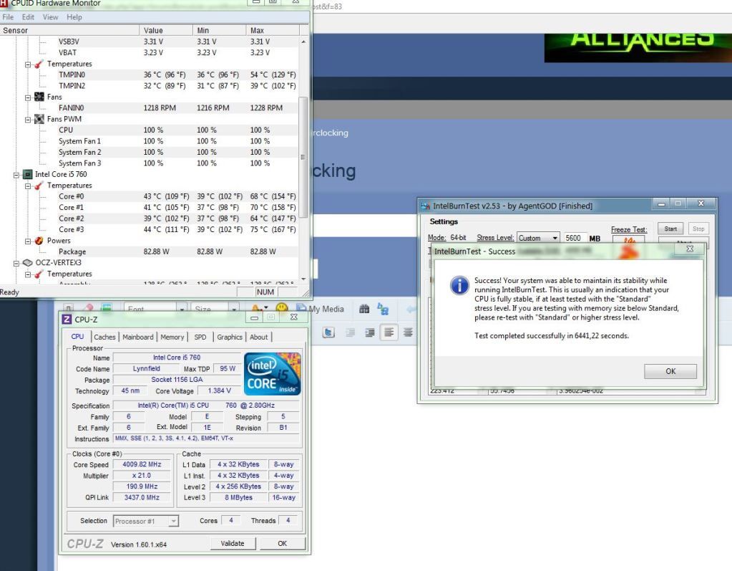The width and height of the screenshot is (732, 571).
Task: Click the fan icon next to Fans PWM
Action: 39,119
